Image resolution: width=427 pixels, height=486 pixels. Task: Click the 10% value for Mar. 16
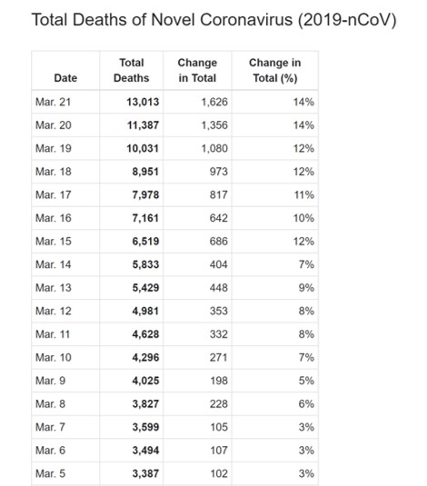point(303,218)
